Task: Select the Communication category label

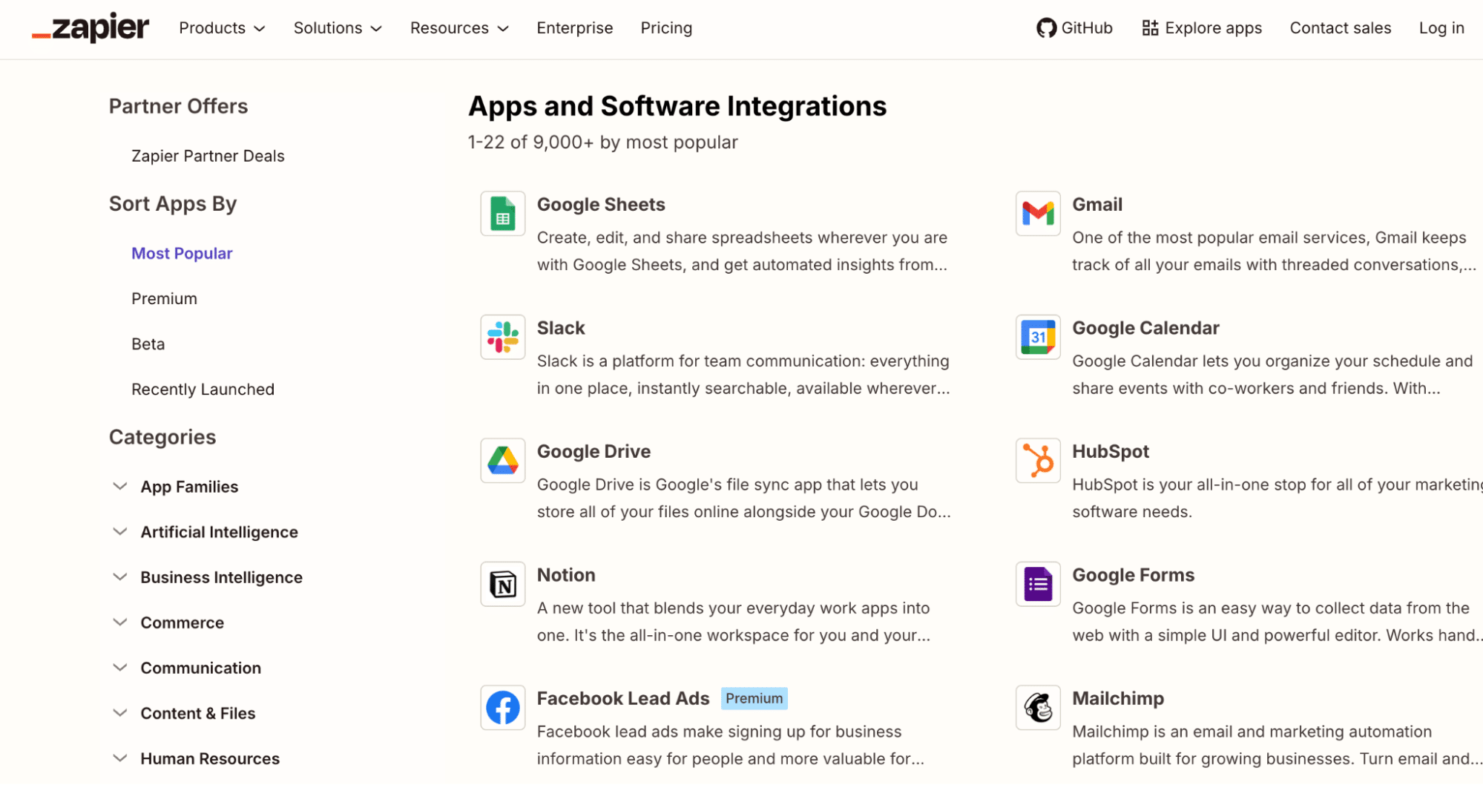Action: pyautogui.click(x=200, y=668)
